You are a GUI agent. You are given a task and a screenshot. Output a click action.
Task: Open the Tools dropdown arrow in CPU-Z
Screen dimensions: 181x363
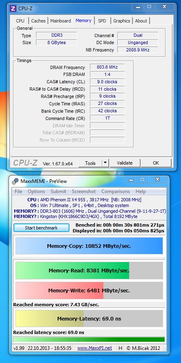(105, 163)
